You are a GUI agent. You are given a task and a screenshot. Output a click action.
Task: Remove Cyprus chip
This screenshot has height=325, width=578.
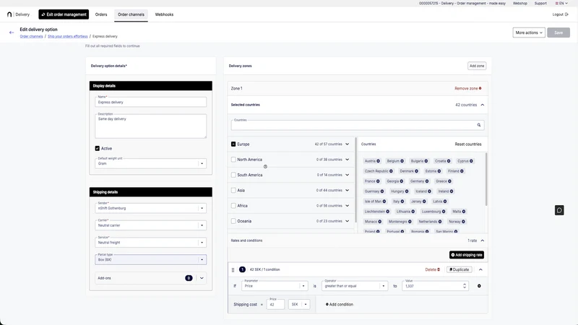point(472,161)
